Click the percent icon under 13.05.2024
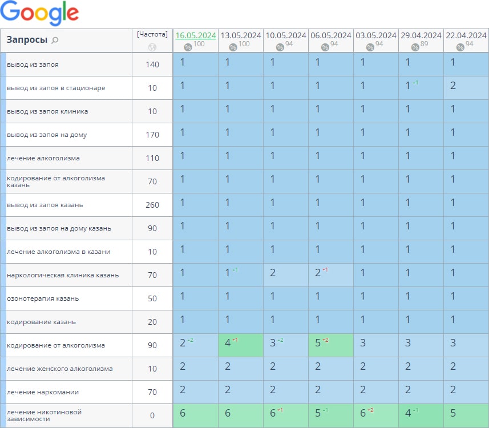The height and width of the screenshot is (428, 489). (233, 47)
